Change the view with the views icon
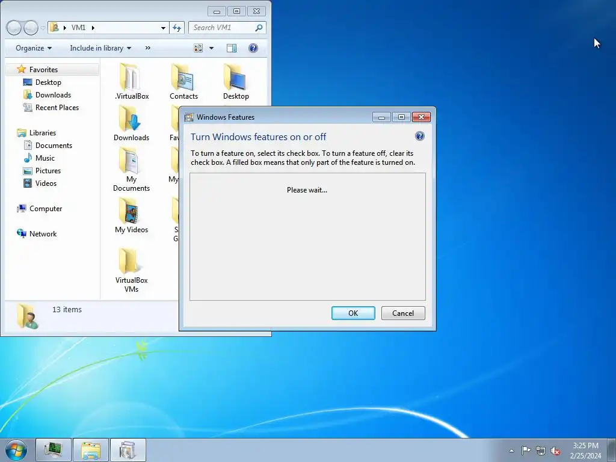This screenshot has height=462, width=616. pyautogui.click(x=199, y=48)
